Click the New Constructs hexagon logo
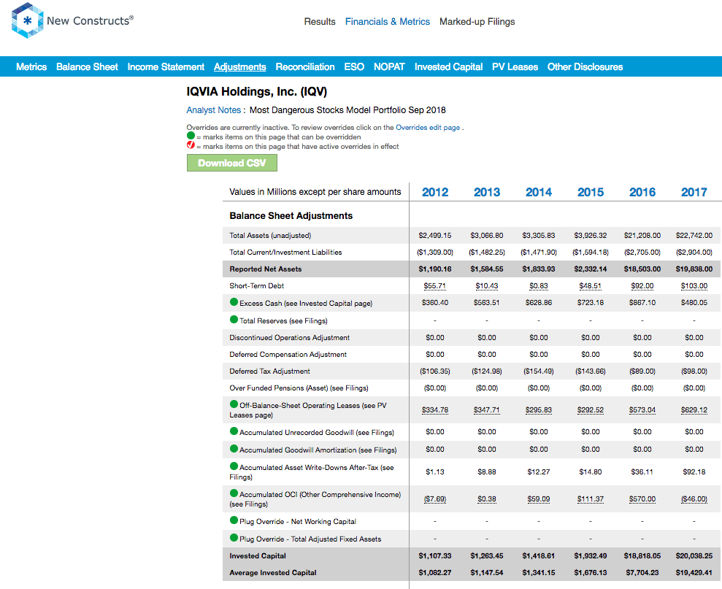Image resolution: width=722 pixels, height=589 pixels. point(28,20)
